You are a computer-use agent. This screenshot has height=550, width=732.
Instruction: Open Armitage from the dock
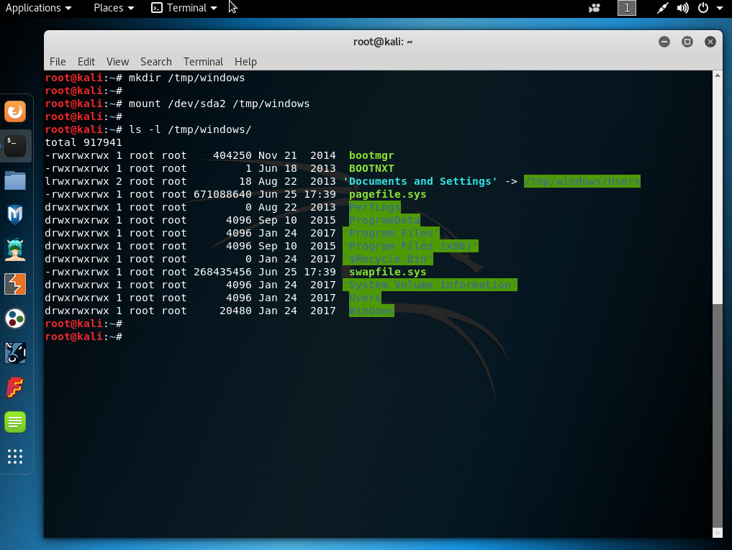tap(15, 249)
